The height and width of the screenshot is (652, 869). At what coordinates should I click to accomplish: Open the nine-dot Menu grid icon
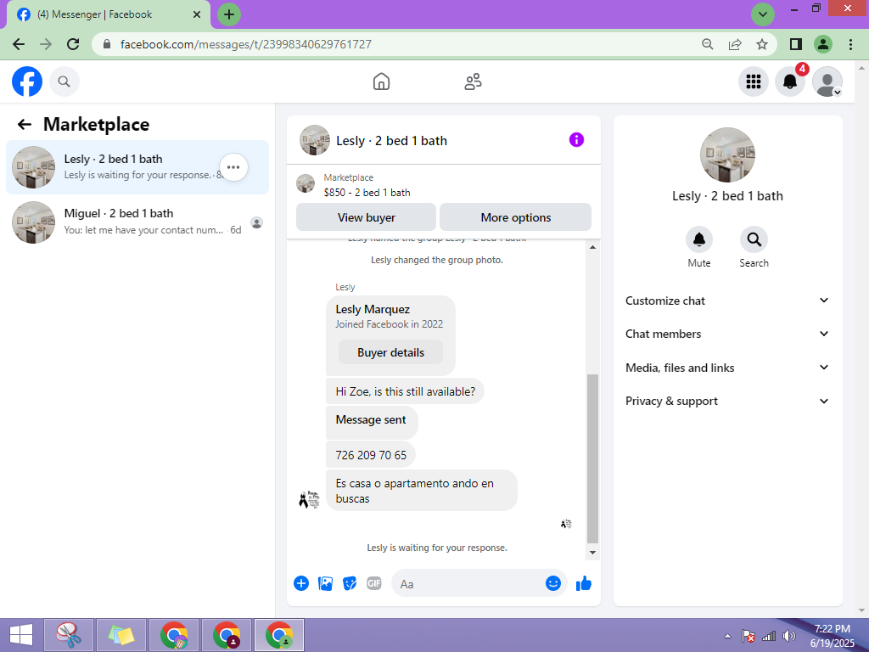click(x=754, y=81)
